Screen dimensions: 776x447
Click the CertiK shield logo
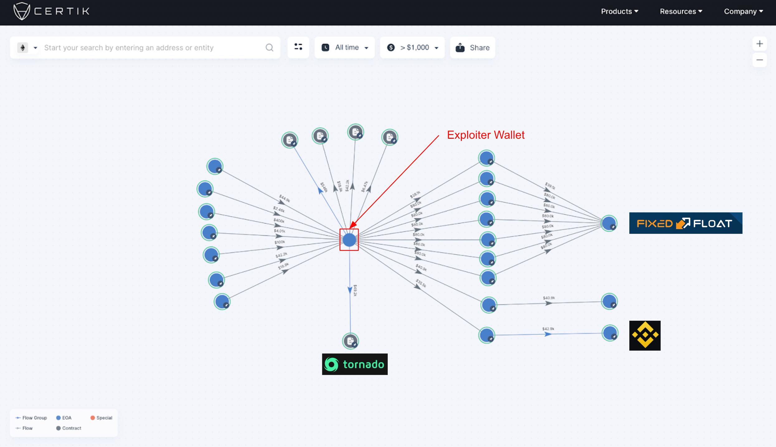coord(21,11)
